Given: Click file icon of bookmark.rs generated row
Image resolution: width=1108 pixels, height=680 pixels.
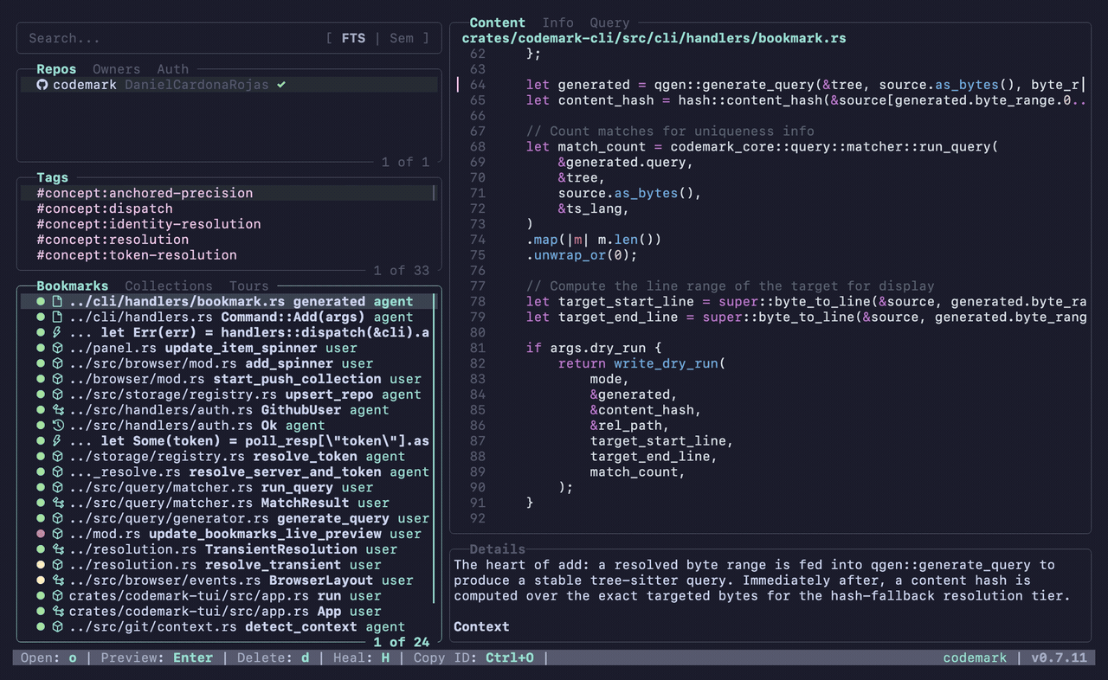Looking at the screenshot, I should point(57,301).
